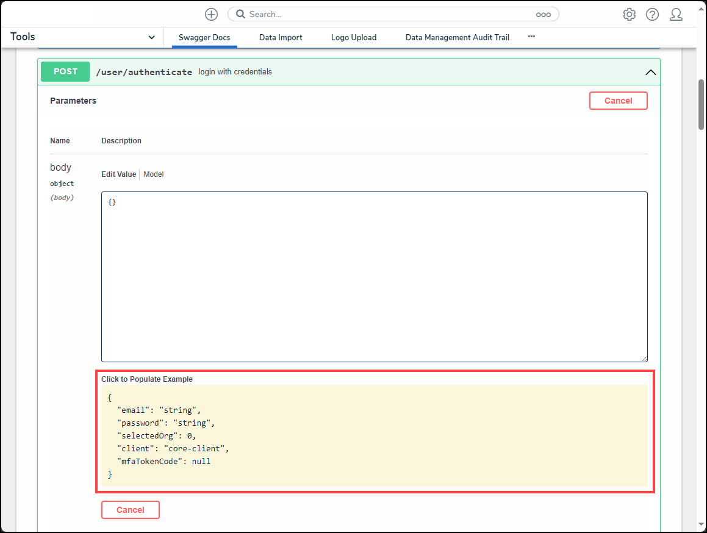
Task: Click the three-circles icon in search bar
Action: (543, 14)
